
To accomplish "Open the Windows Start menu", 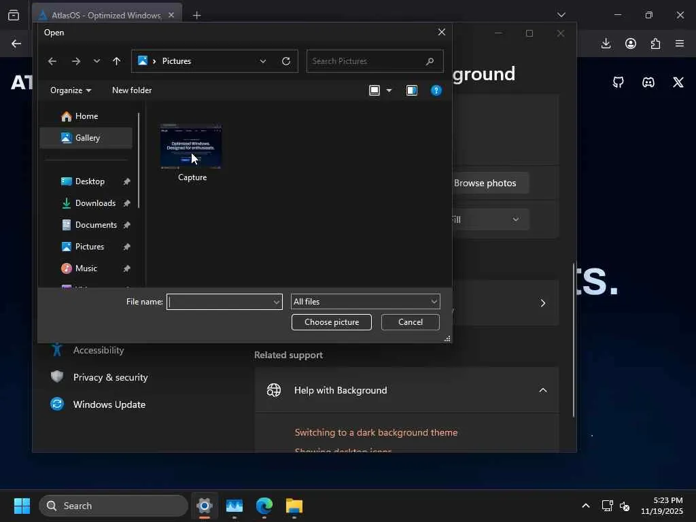I will pyautogui.click(x=22, y=506).
